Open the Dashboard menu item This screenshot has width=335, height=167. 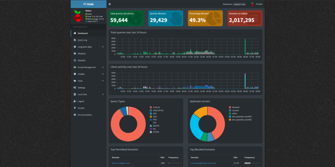pos(89,33)
